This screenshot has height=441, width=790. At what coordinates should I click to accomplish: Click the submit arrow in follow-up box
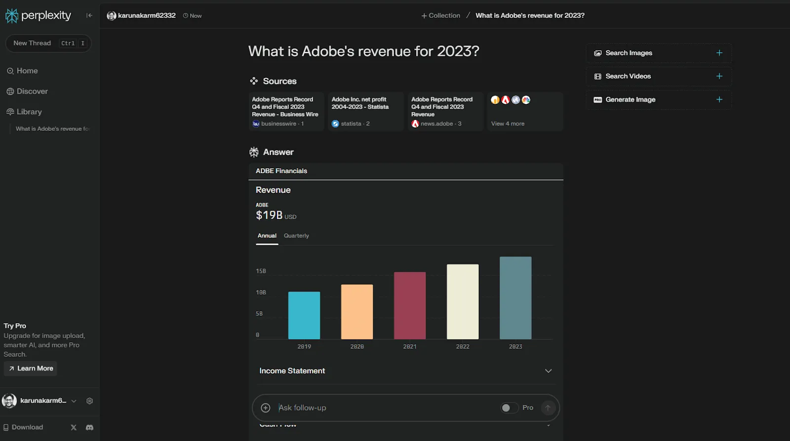(548, 408)
